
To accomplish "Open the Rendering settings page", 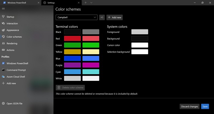I will [27, 43].
